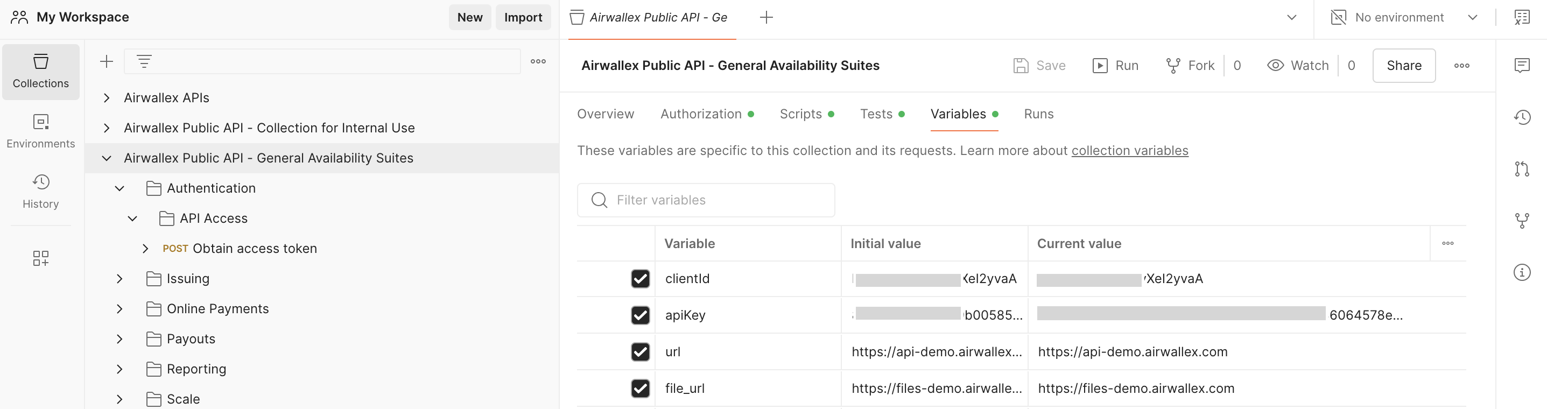Click the plus icon to create new collection

pos(106,61)
